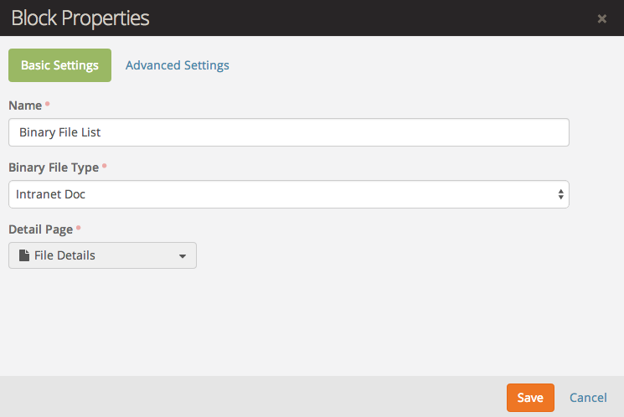Click the required asterisk beside Binary File Type

[x=104, y=167]
